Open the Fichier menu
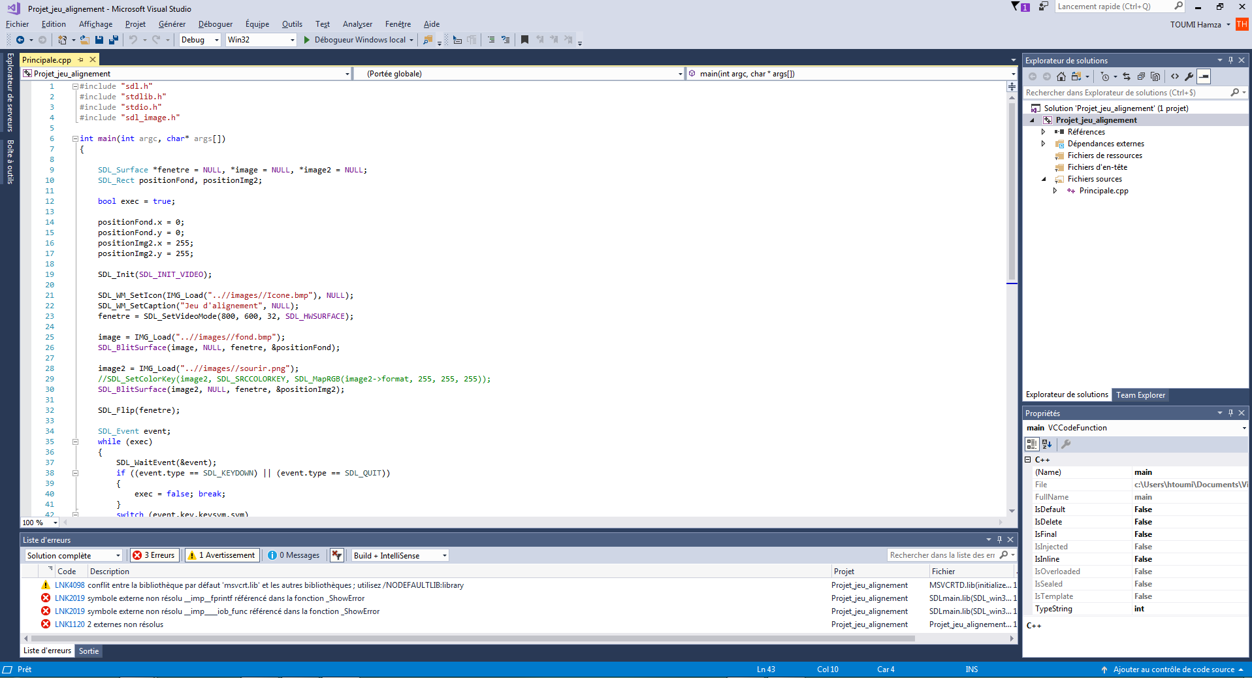 [x=18, y=24]
